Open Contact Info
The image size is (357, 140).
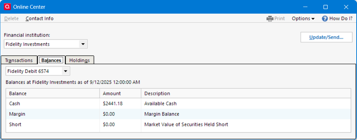(x=39, y=19)
